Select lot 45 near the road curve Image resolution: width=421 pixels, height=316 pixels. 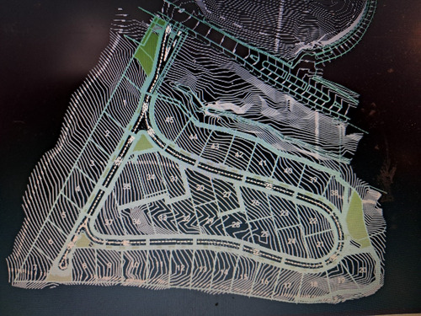[169, 120]
